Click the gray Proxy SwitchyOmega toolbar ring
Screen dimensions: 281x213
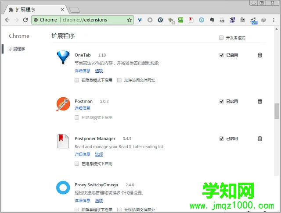[x=150, y=20]
